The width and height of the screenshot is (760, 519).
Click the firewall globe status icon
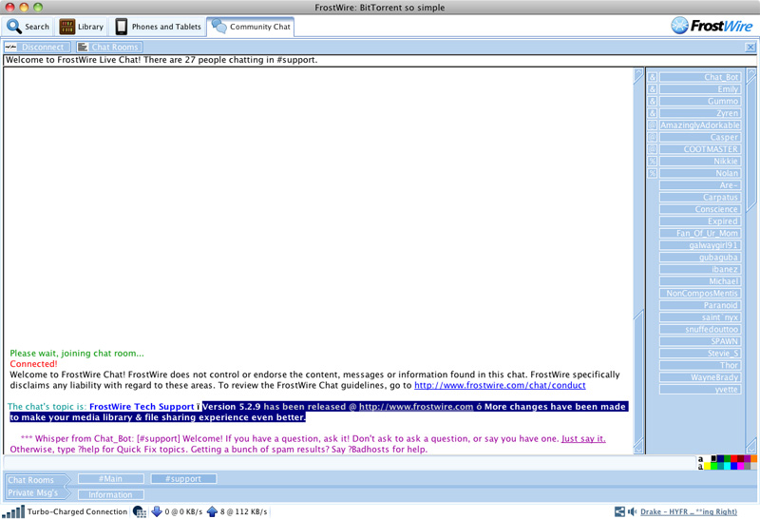[140, 511]
